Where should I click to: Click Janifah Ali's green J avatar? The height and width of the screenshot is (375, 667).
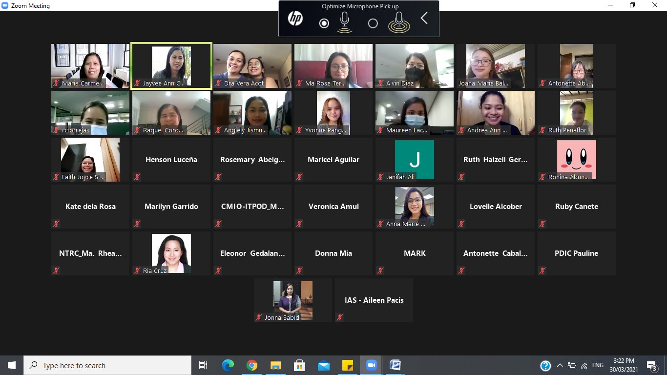(415, 160)
